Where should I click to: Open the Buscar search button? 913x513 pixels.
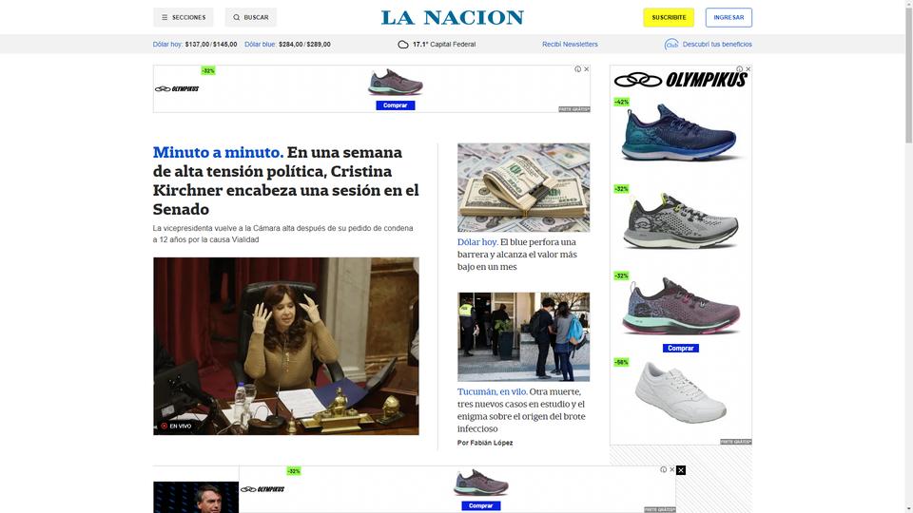(x=250, y=17)
